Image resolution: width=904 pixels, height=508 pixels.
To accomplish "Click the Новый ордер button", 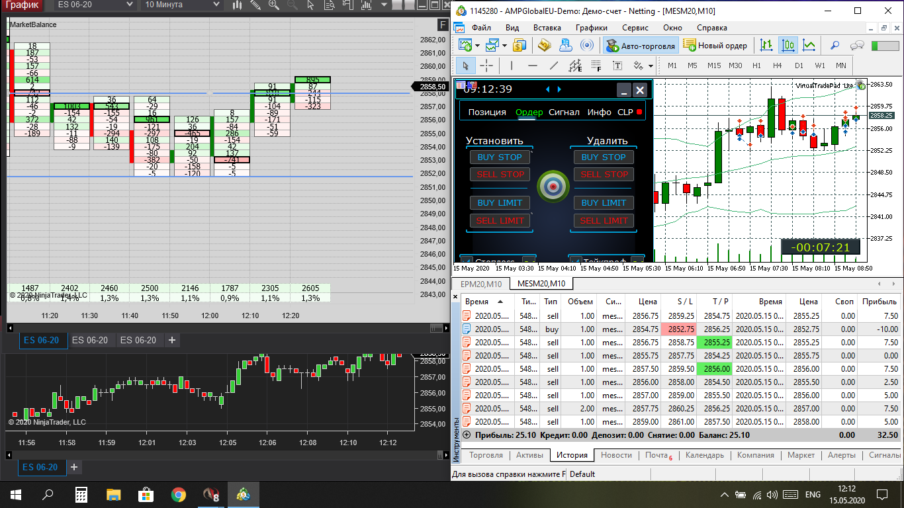I will [715, 46].
